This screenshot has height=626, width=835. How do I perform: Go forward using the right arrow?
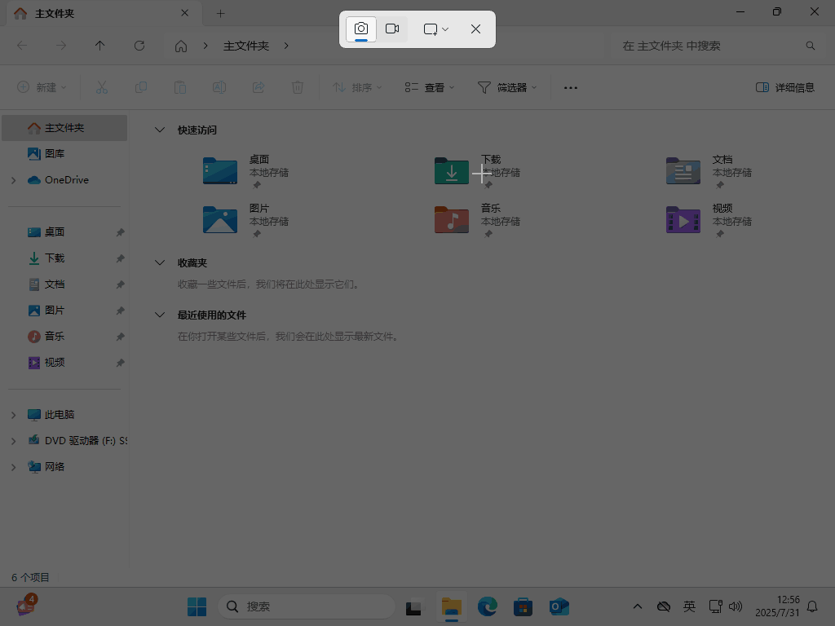coord(60,46)
